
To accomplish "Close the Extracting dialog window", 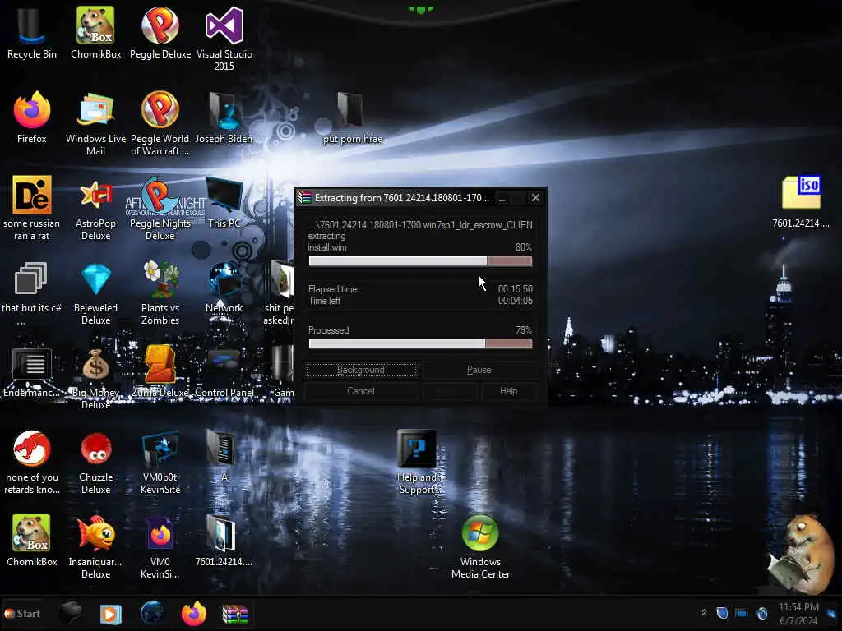I will 535,197.
